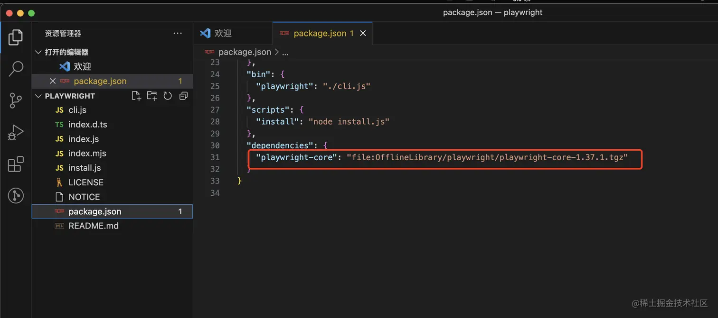Image resolution: width=718 pixels, height=318 pixels.
Task: Click the macOS yellow minimize button
Action: [x=20, y=13]
